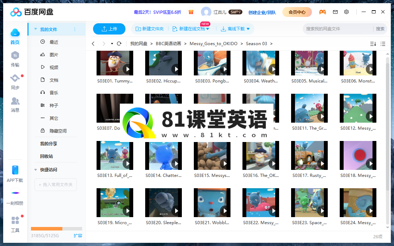Open the sort order icon
Viewport: 394px width, 246px height.
coord(373,44)
